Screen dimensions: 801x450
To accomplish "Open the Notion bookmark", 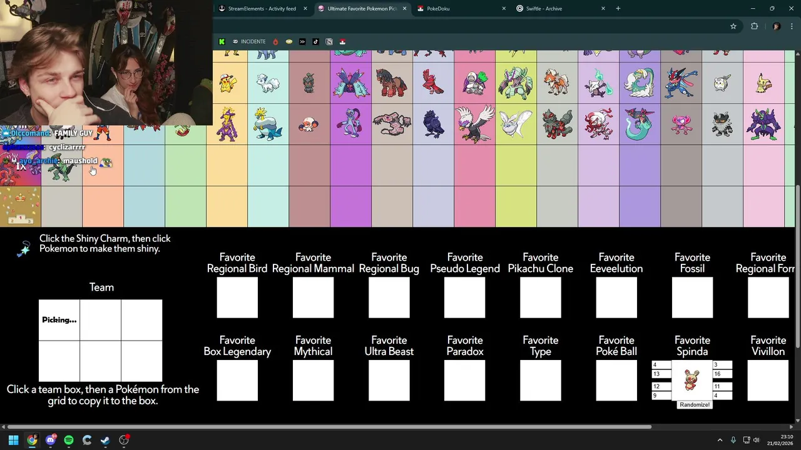I will point(329,41).
